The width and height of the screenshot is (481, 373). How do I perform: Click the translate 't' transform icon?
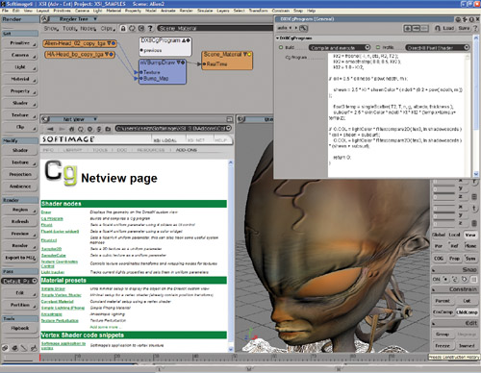(x=474, y=209)
